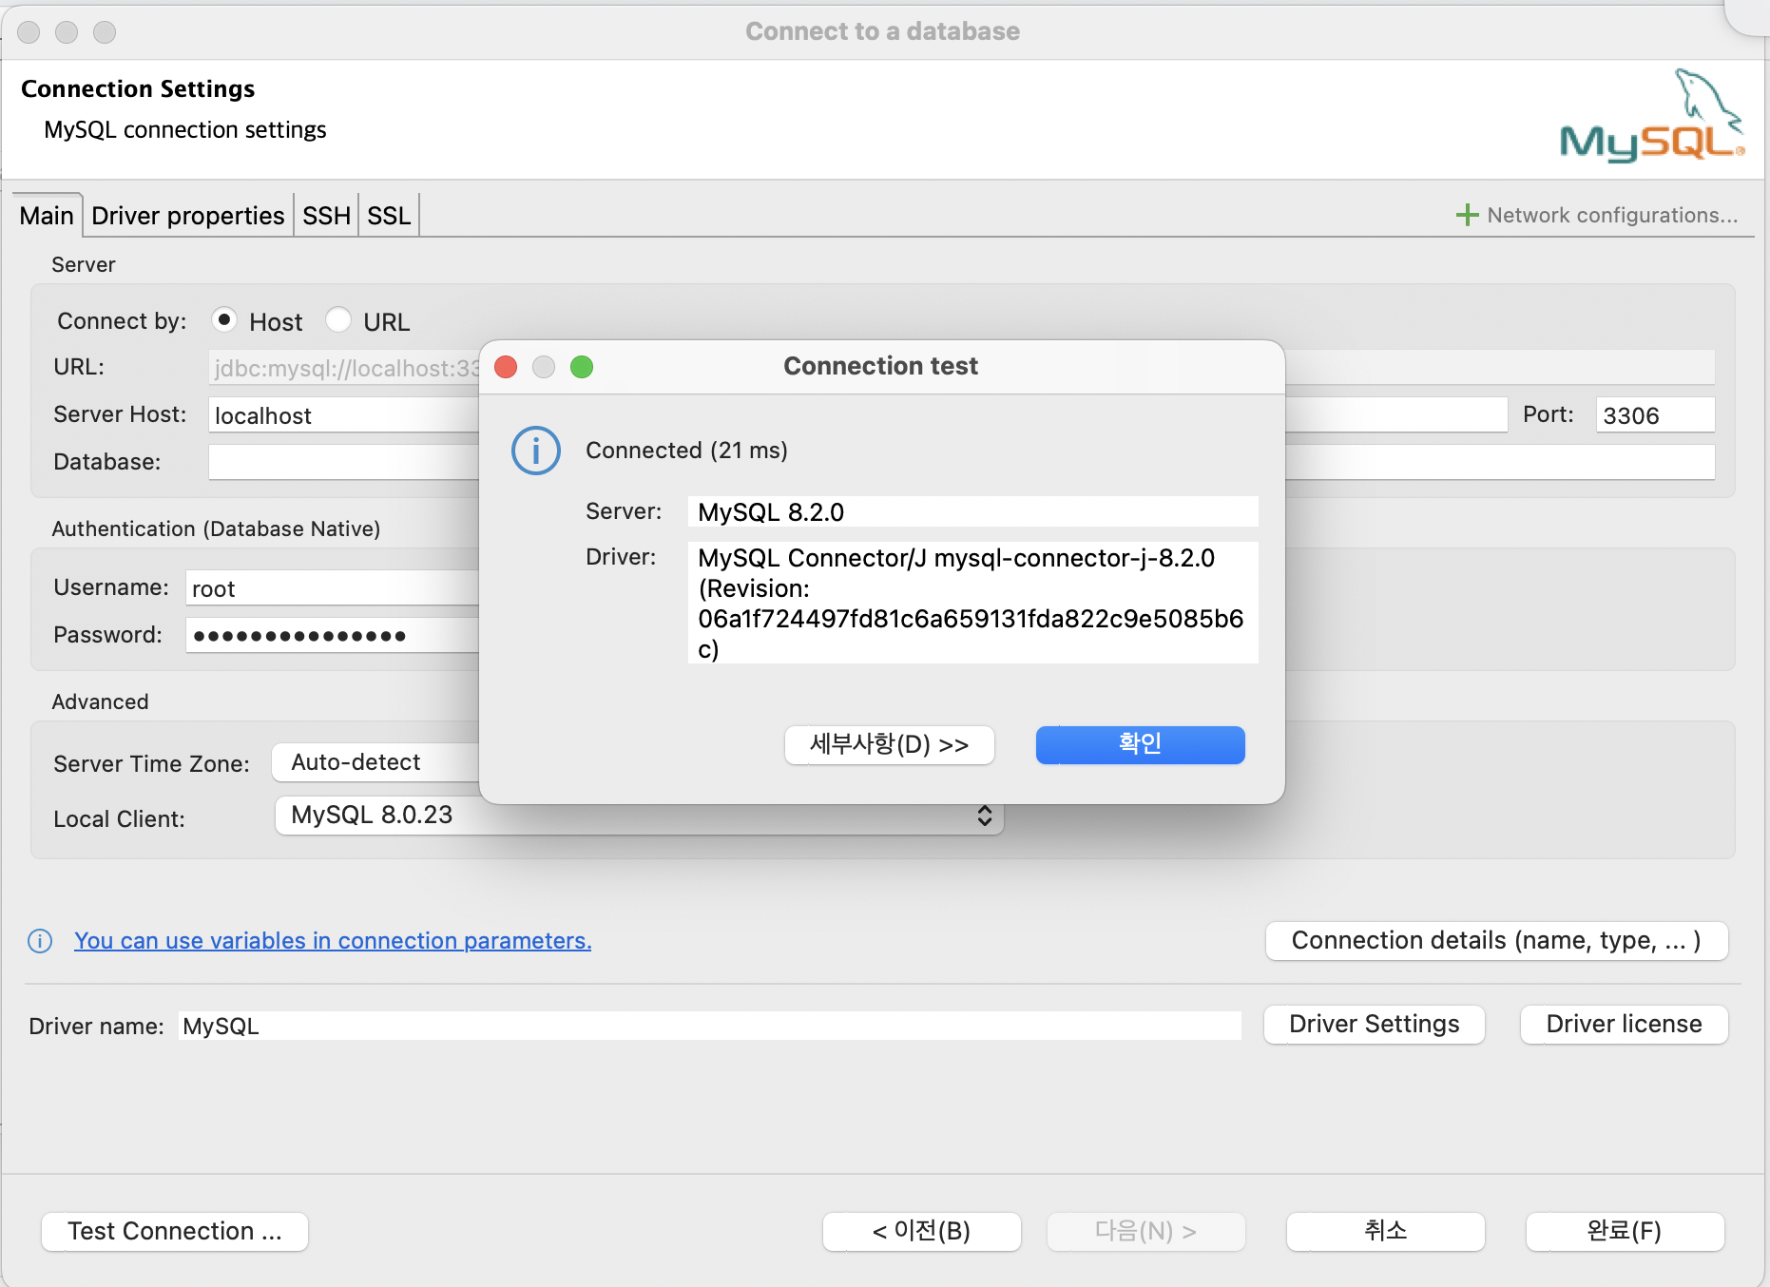The height and width of the screenshot is (1287, 1770).
Task: Click the Driver revision text box
Action: (972, 603)
